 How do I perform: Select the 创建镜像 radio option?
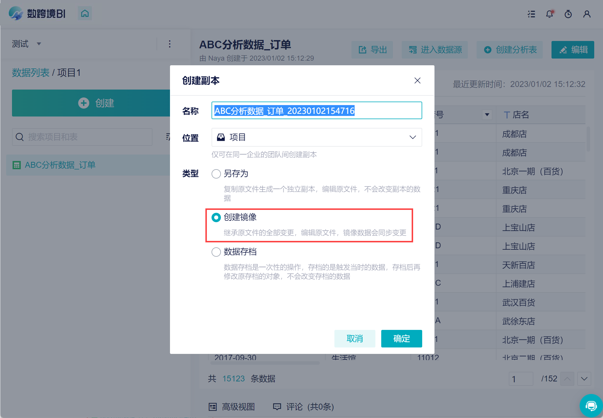pyautogui.click(x=216, y=217)
